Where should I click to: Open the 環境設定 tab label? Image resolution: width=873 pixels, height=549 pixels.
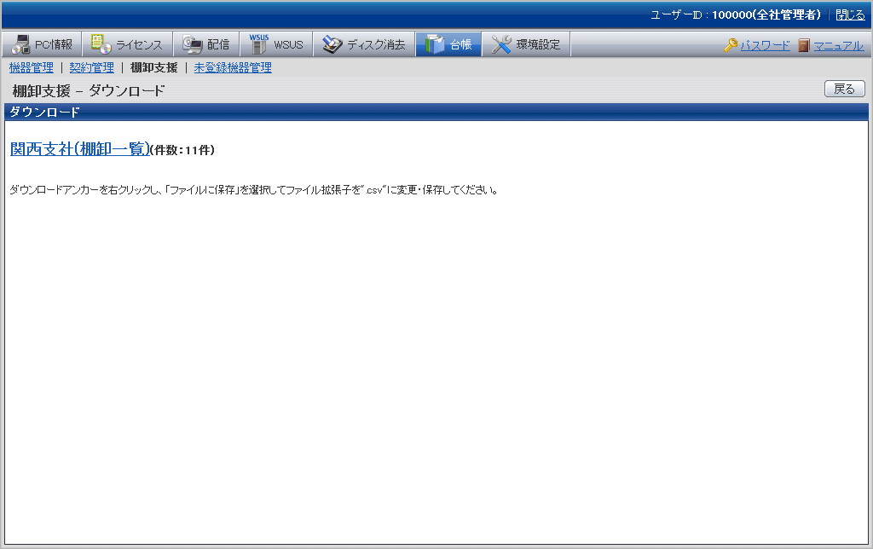pos(538,45)
